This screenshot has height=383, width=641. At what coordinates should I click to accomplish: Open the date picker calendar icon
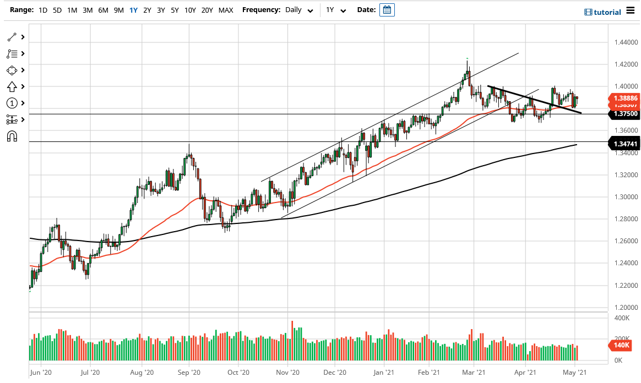click(x=387, y=10)
